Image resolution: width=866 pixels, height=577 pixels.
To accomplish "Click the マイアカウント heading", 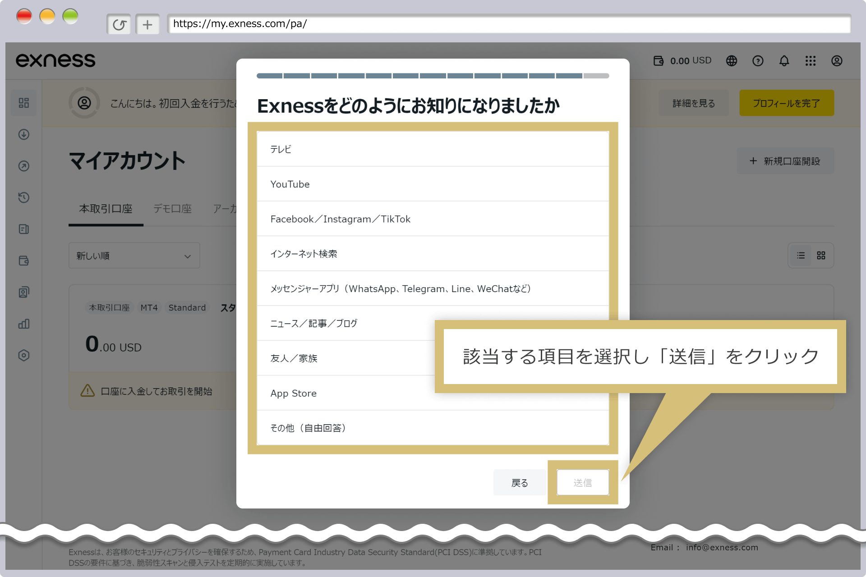I will pos(127,161).
